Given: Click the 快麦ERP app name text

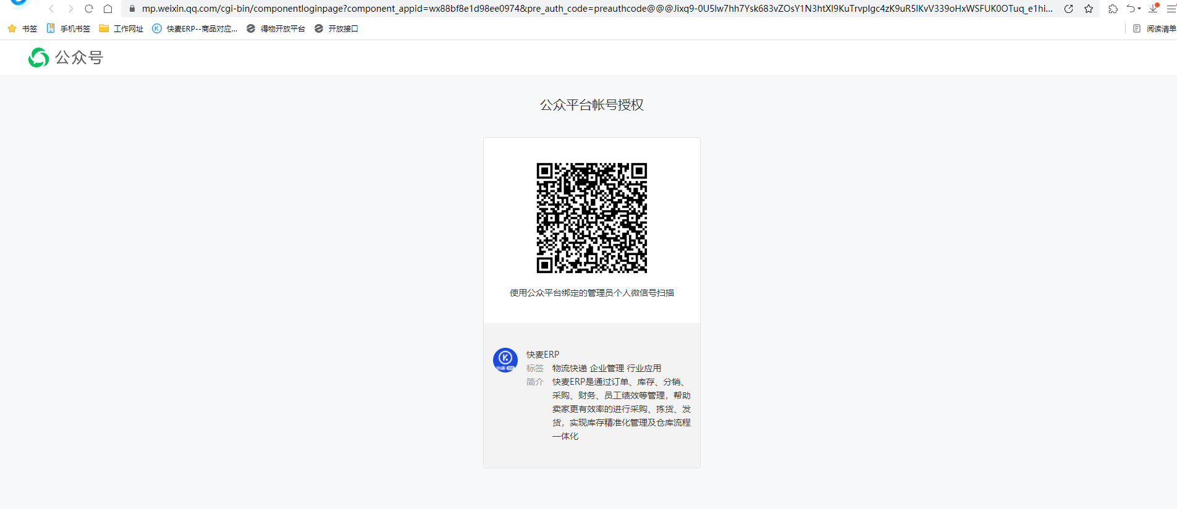Looking at the screenshot, I should pyautogui.click(x=542, y=355).
